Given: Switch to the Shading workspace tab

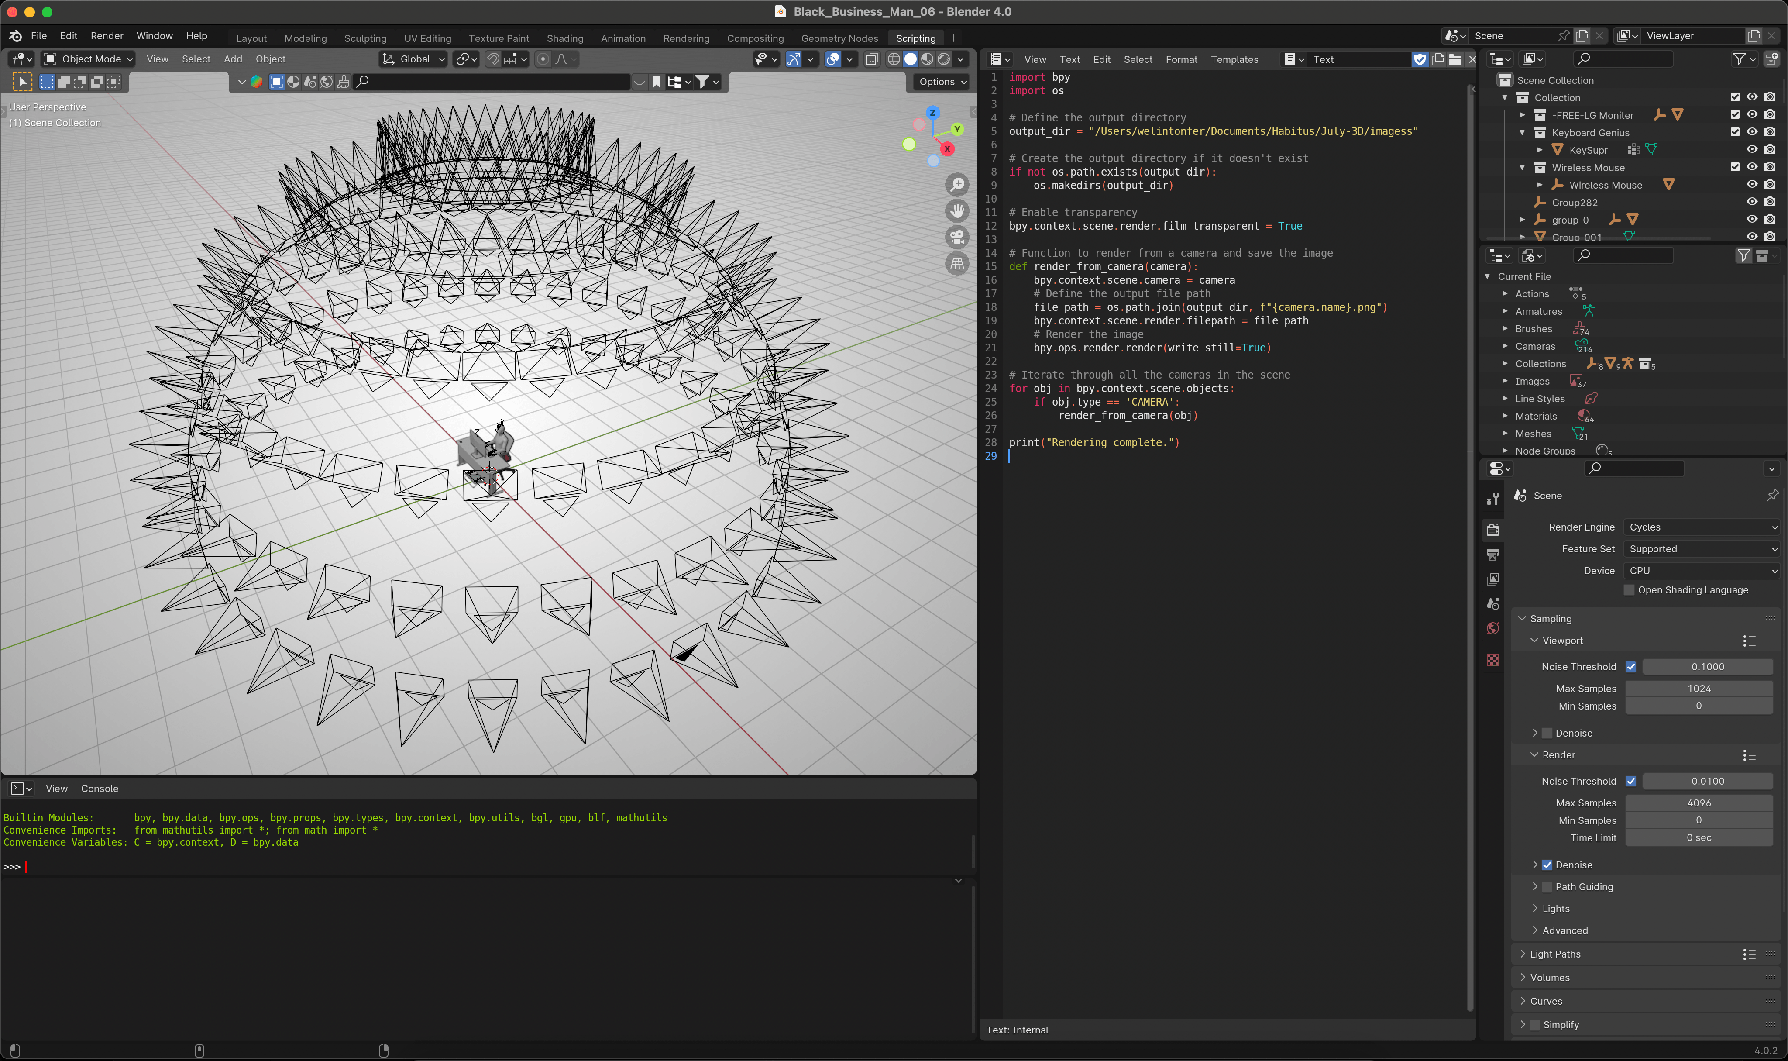Looking at the screenshot, I should click(564, 38).
